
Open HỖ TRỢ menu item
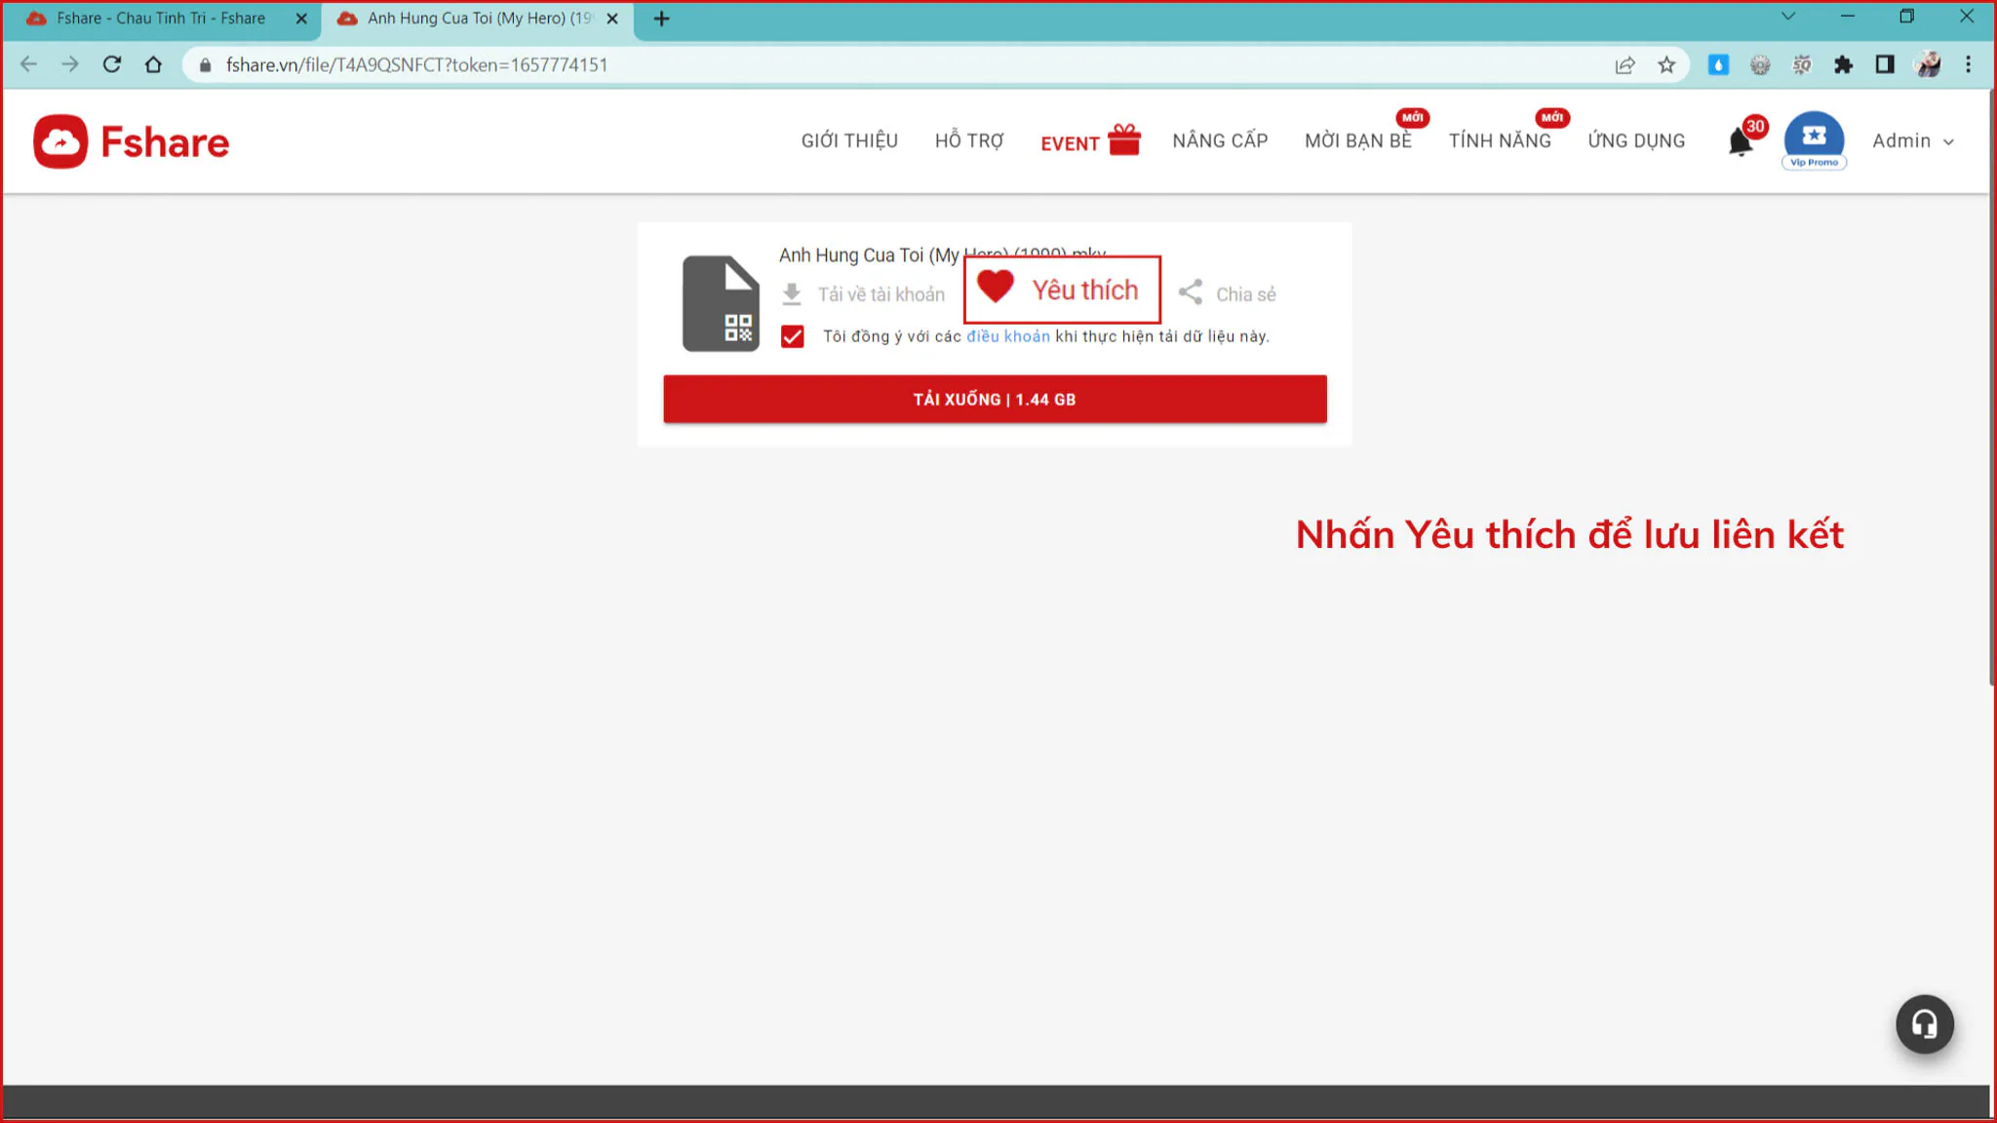pyautogui.click(x=969, y=141)
